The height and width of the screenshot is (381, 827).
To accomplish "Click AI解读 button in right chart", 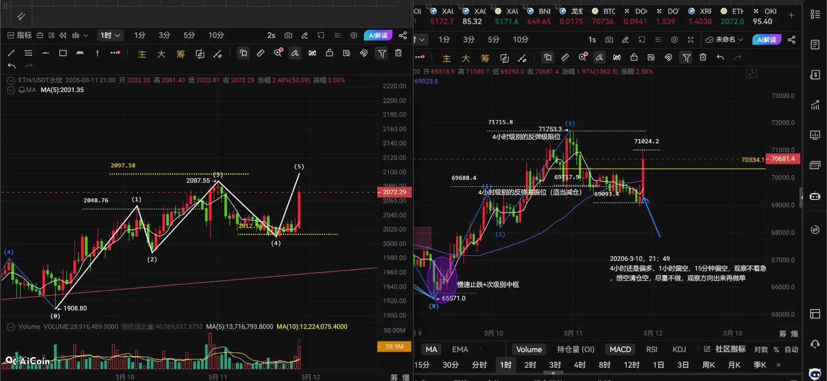I will 767,40.
